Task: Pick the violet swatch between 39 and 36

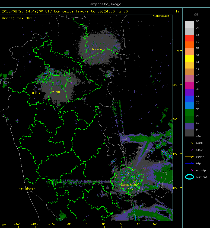Action: (x=189, y=92)
